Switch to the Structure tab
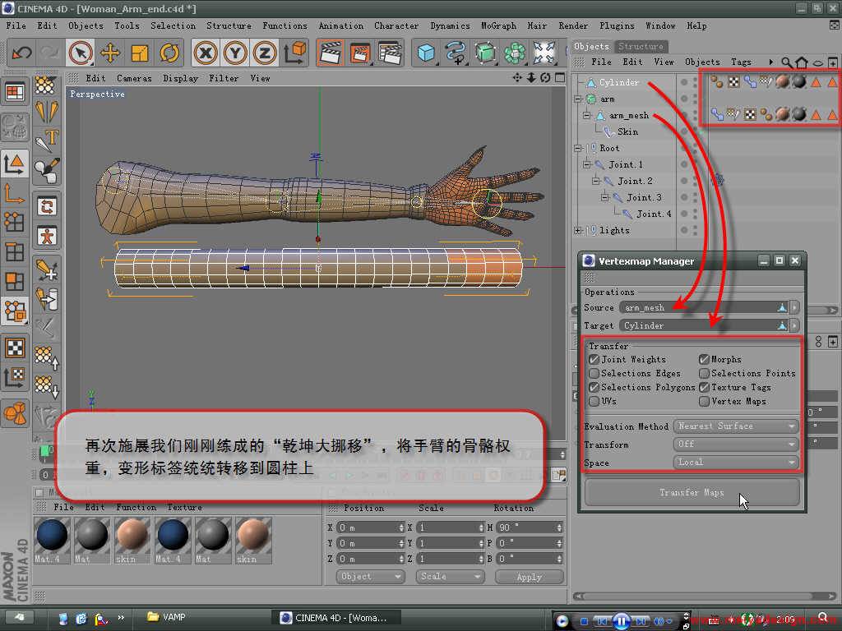This screenshot has width=842, height=631. coord(641,47)
